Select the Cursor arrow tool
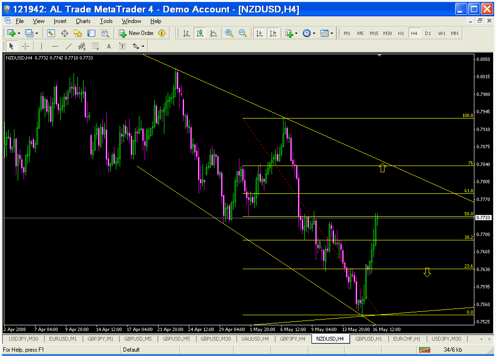 point(12,47)
